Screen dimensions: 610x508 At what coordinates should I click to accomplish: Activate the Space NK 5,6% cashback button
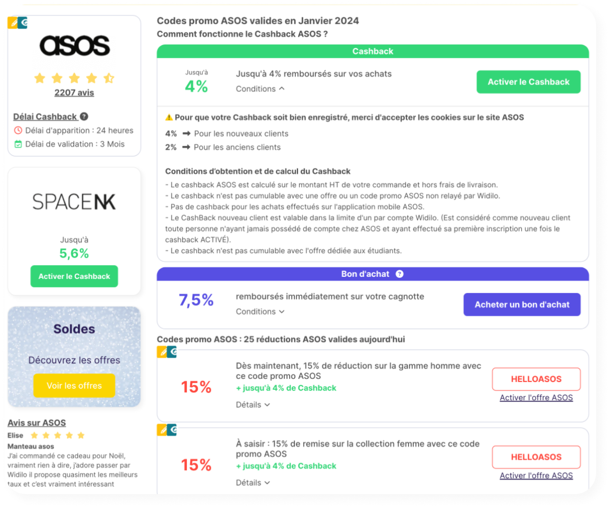(74, 276)
